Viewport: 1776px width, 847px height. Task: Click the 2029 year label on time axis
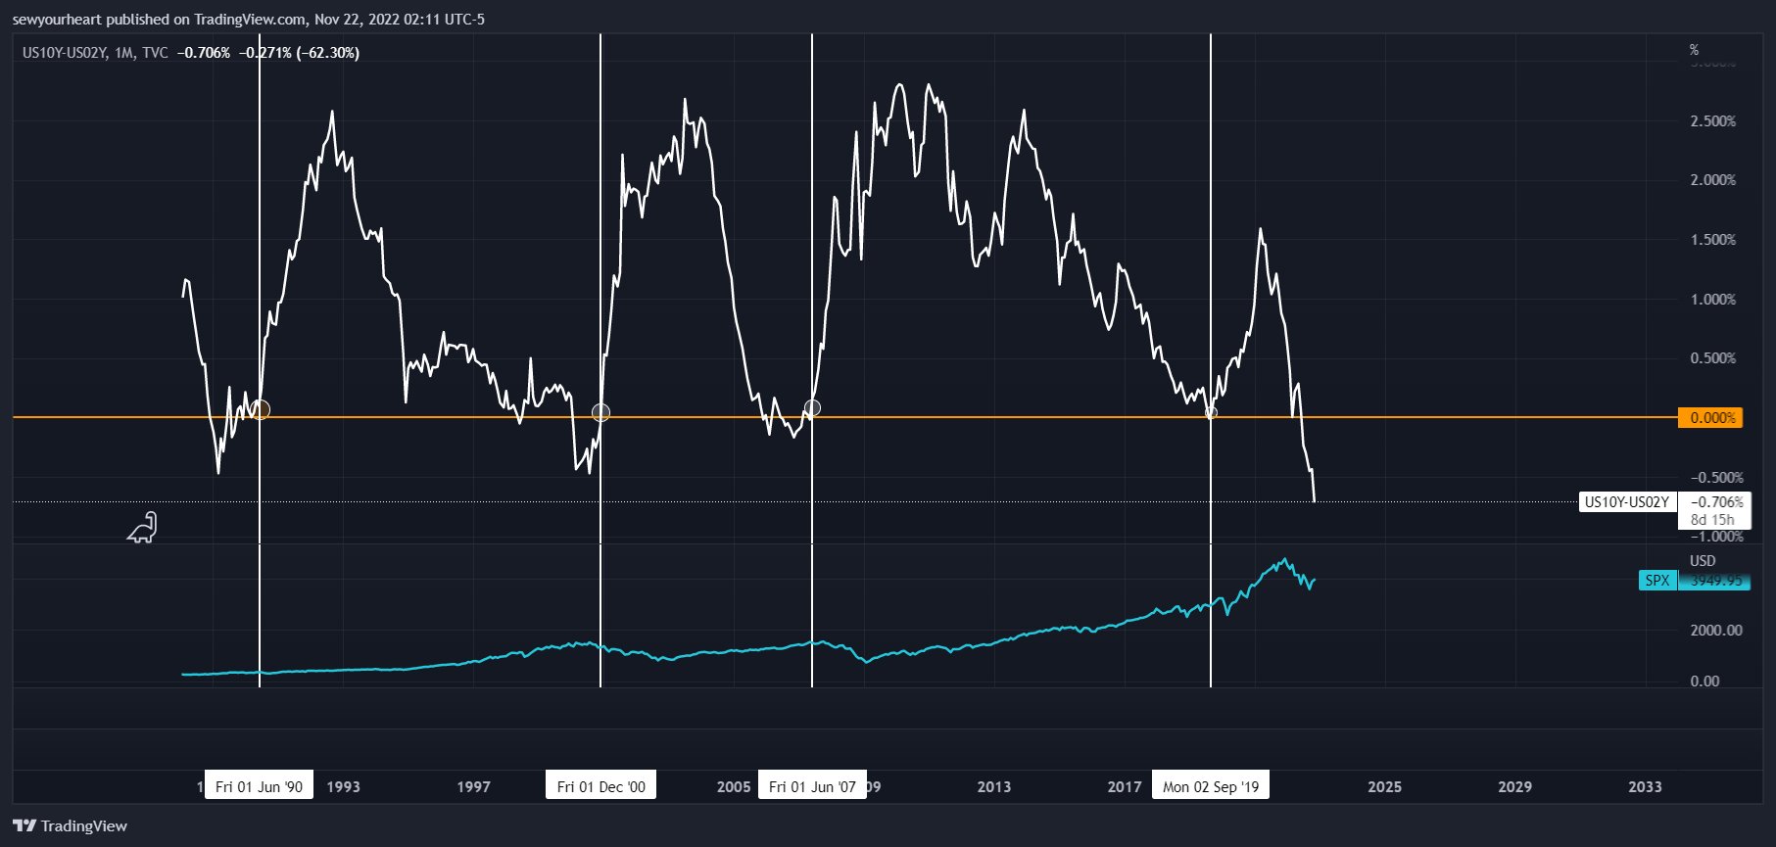tap(1514, 786)
